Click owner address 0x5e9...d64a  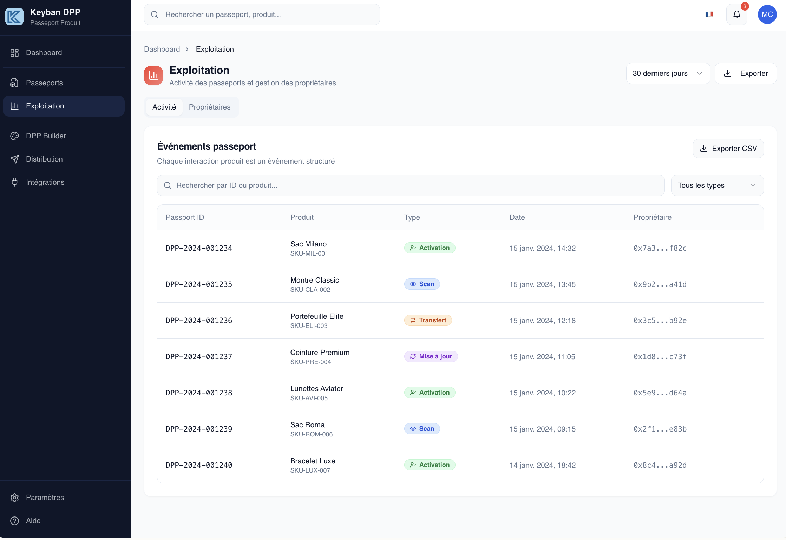coord(660,393)
